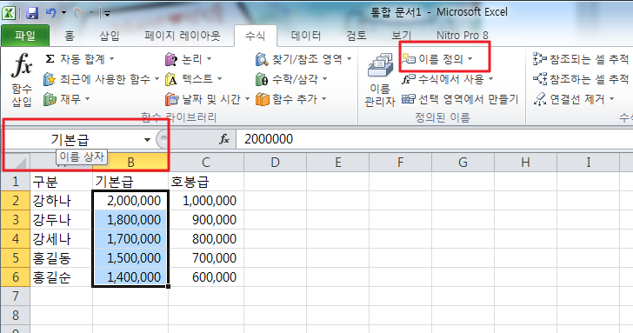The image size is (633, 333).
Task: Select column H header
Action: tap(525, 163)
